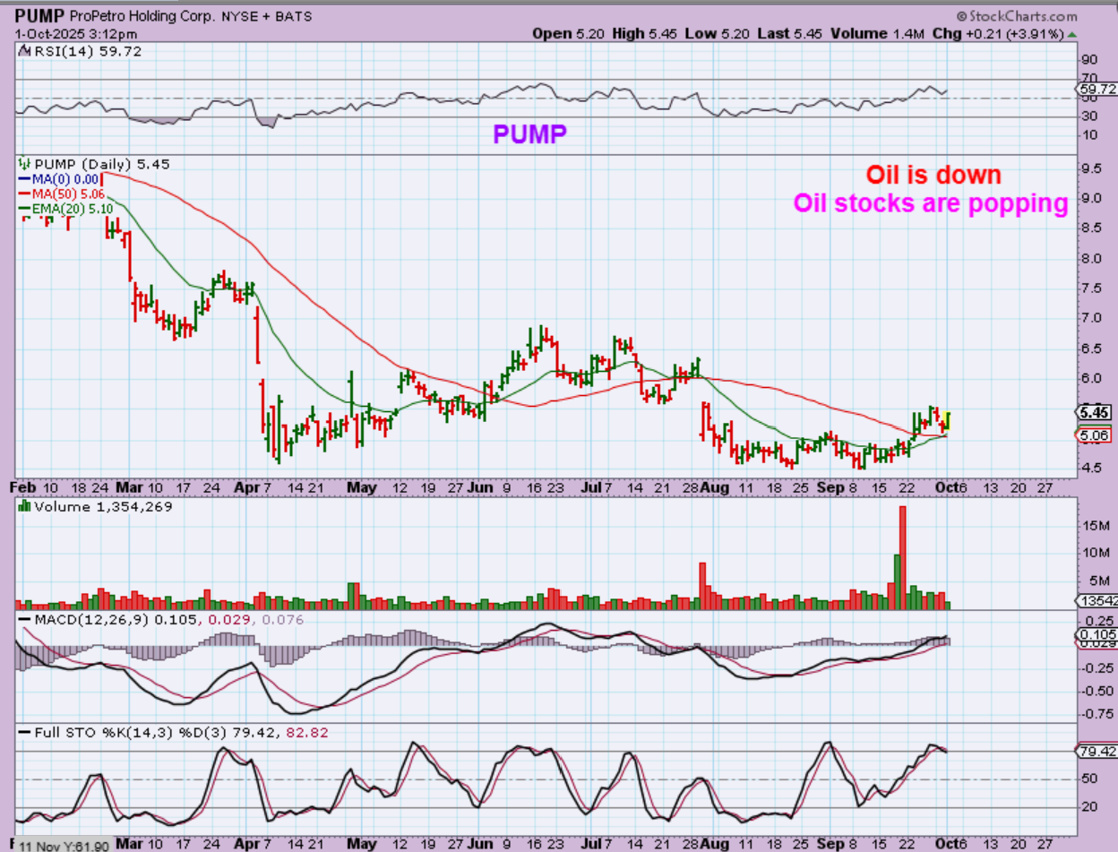This screenshot has width=1118, height=852.
Task: Click the 59.72 tag on the RSI axis
Action: click(x=1096, y=90)
